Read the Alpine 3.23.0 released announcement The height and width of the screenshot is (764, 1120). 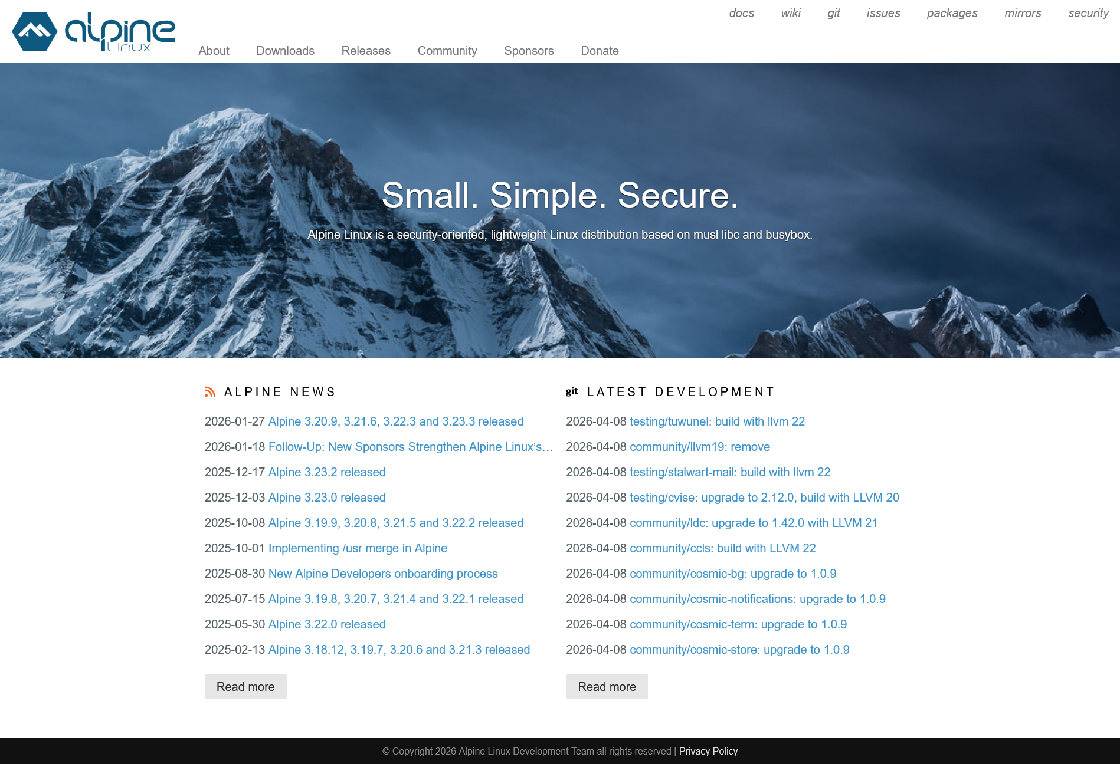click(327, 498)
